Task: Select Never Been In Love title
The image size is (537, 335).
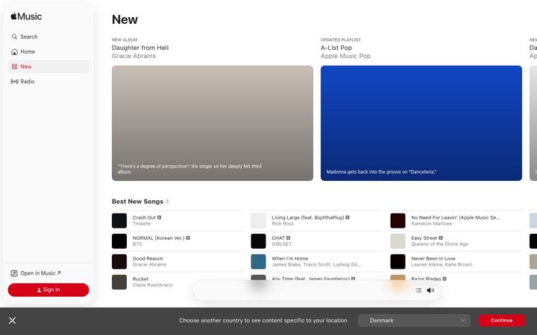Action: click(433, 258)
